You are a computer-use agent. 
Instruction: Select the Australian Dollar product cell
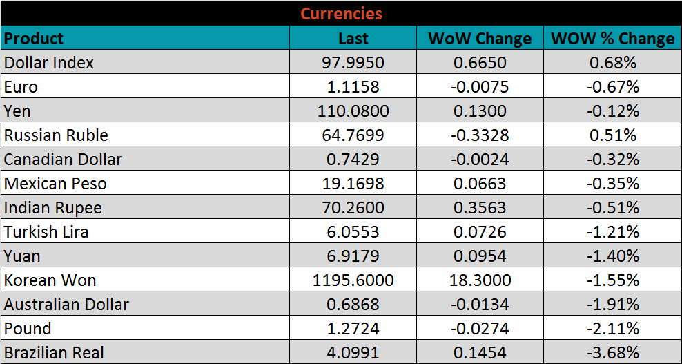click(x=66, y=305)
